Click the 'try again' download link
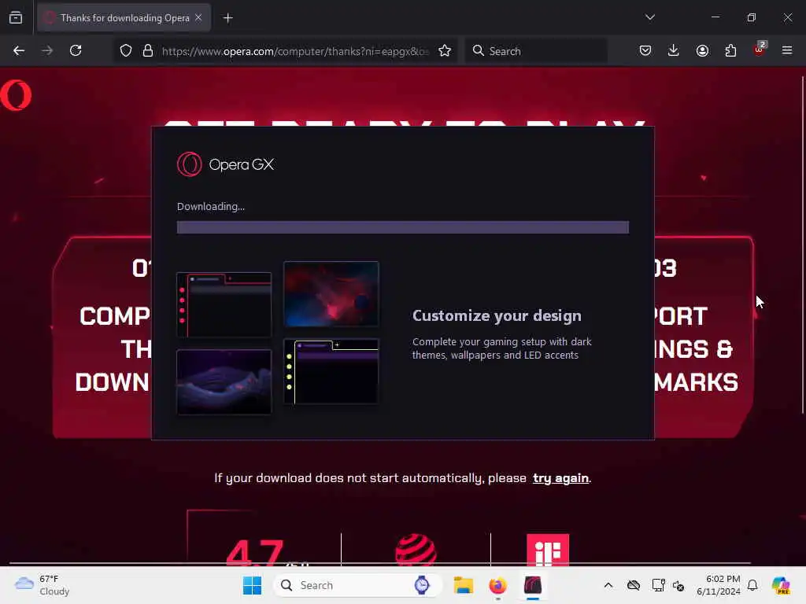Screen dimensions: 806x604 click(560, 478)
